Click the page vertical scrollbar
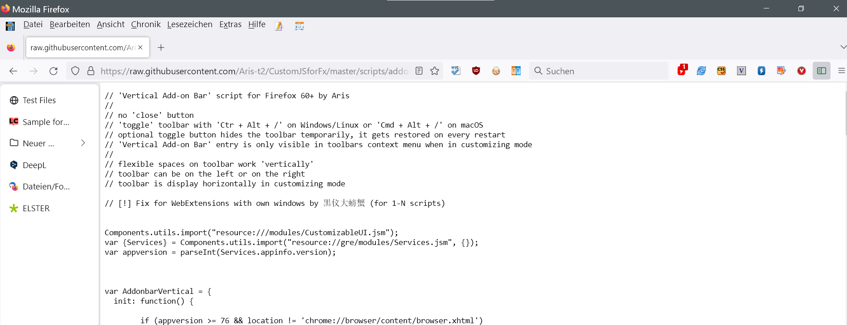 coord(845,113)
